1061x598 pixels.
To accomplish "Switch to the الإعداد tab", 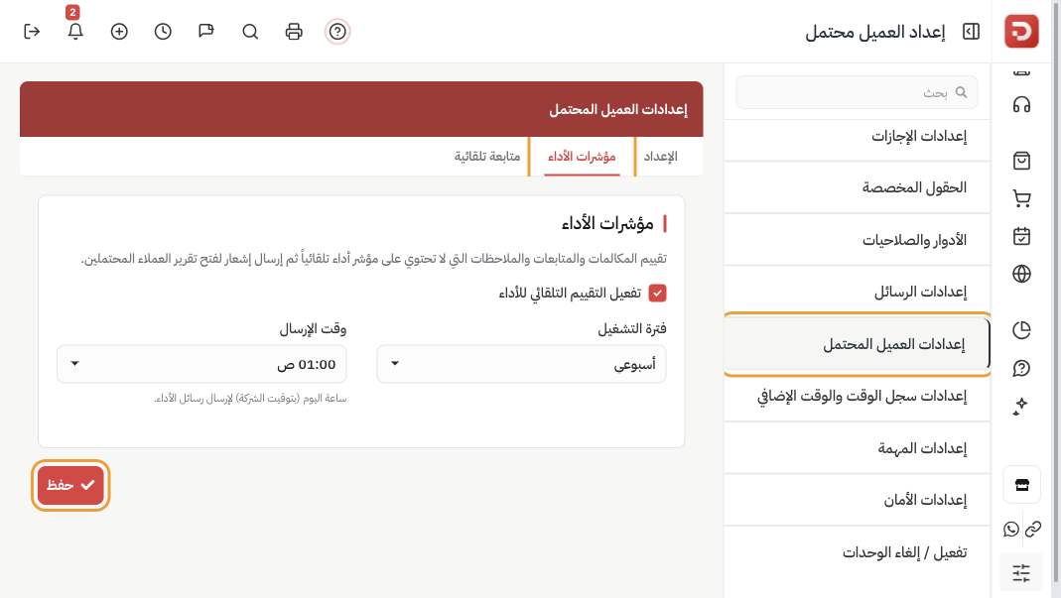I will click(x=660, y=157).
